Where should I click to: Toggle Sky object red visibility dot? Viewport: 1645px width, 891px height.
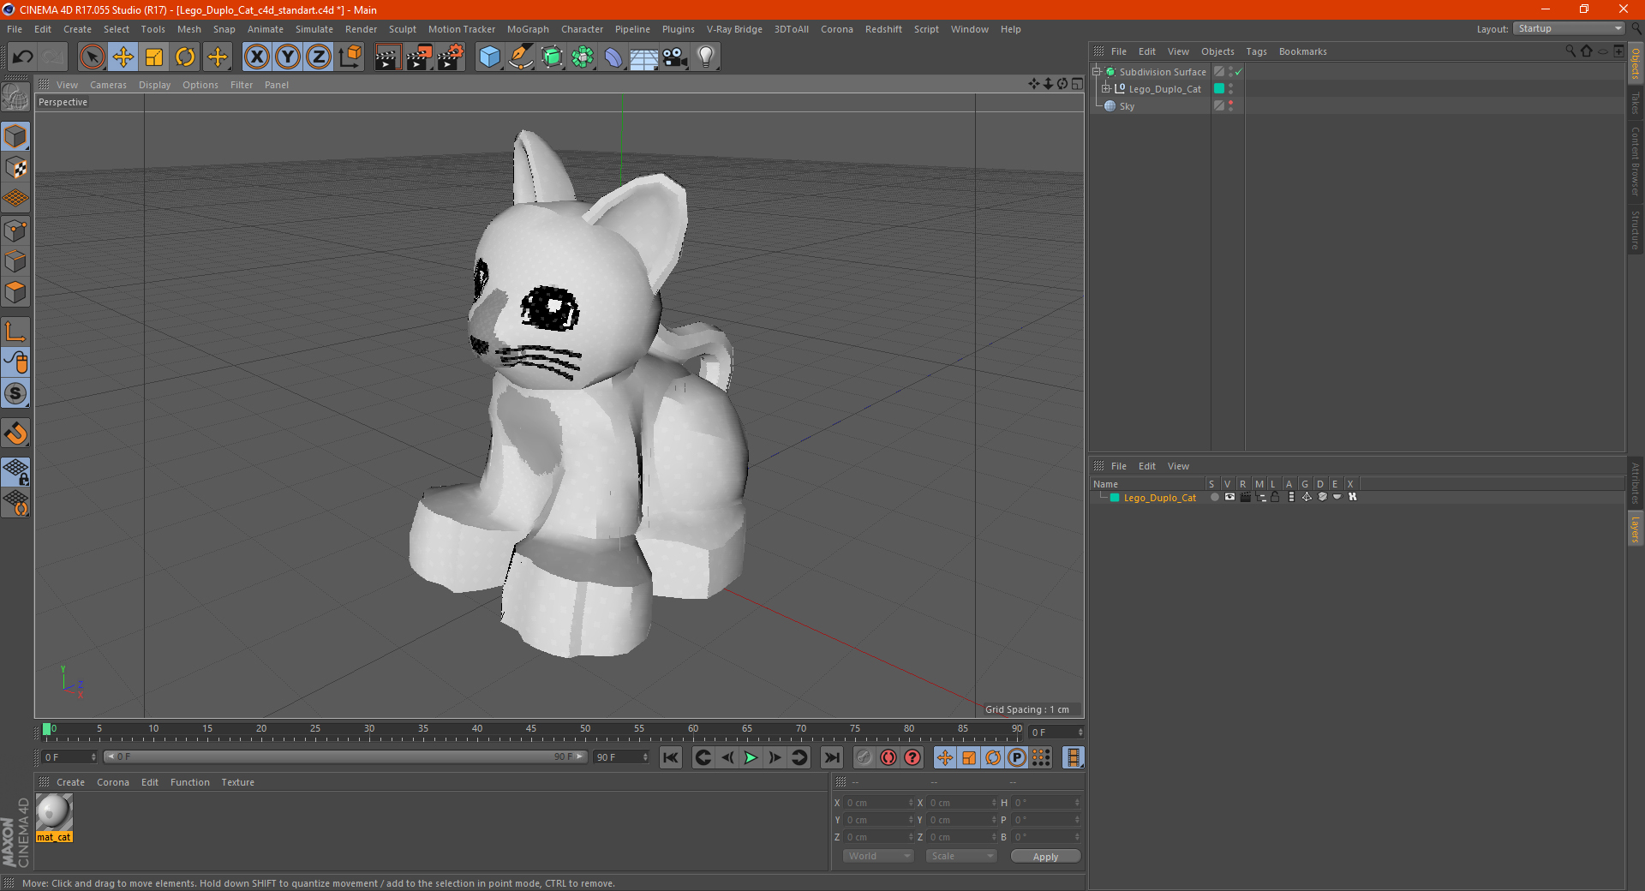click(x=1231, y=103)
